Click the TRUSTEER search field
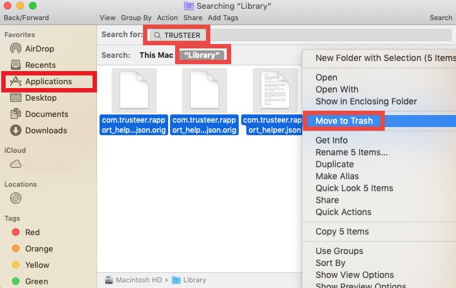The height and width of the screenshot is (288, 456). coord(300,35)
